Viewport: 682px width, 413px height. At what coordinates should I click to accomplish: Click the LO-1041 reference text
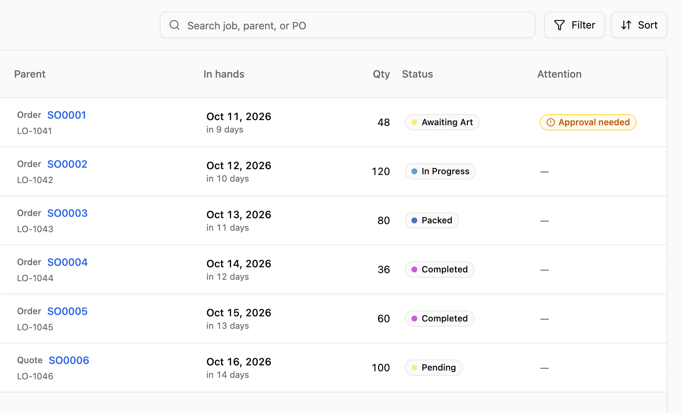coord(34,131)
